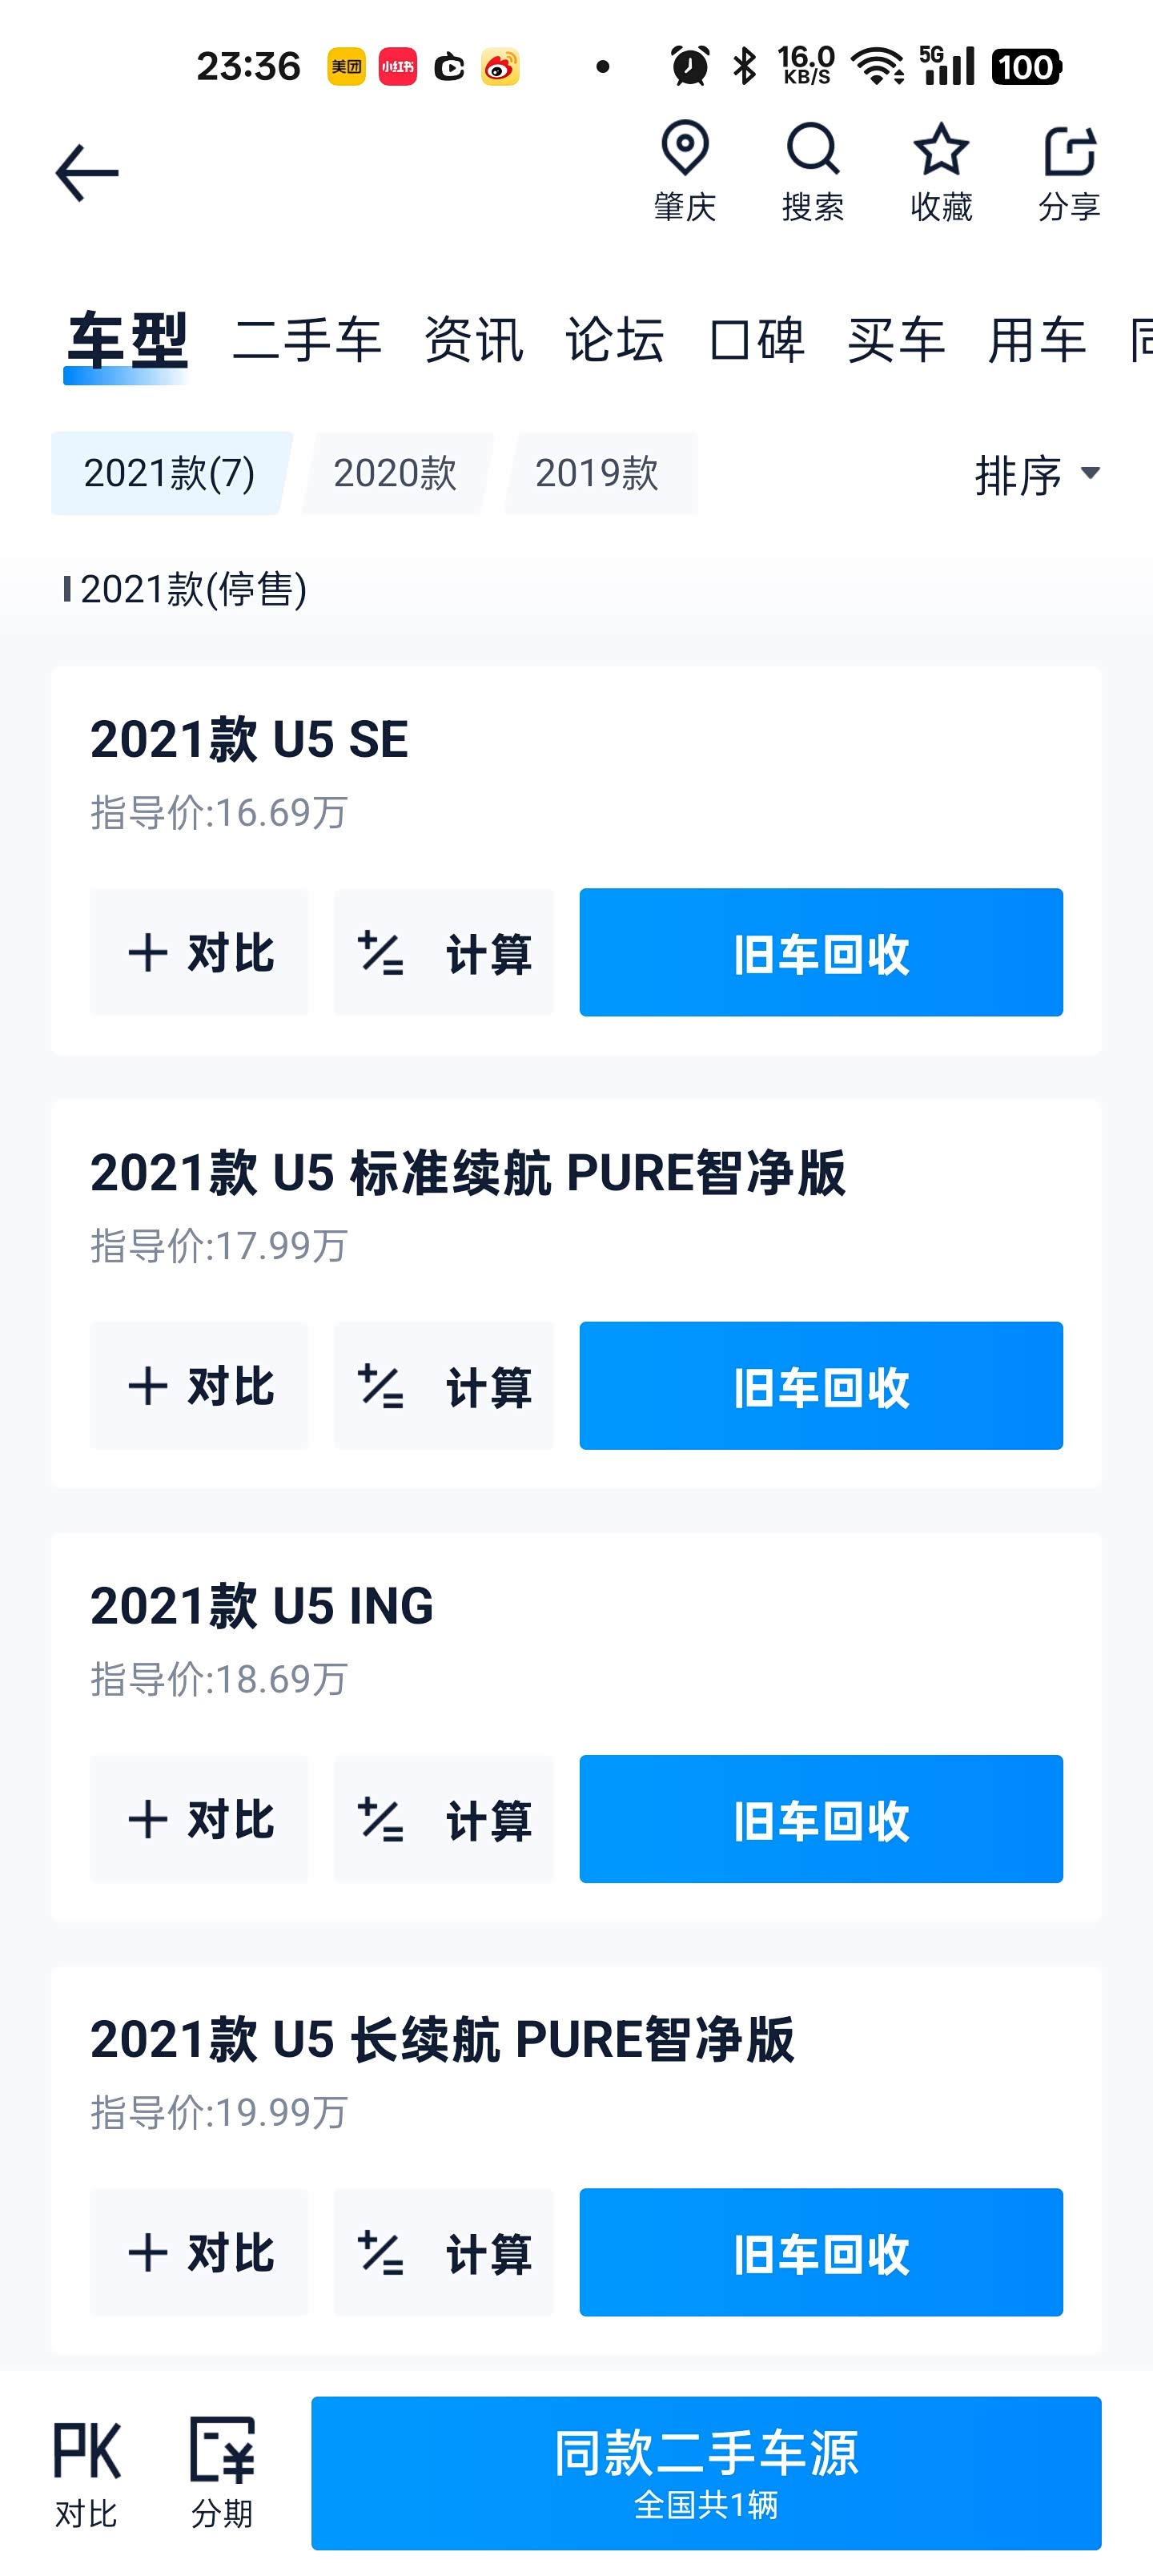Select the 2019款 year filter
This screenshot has height=2576, width=1153.
point(597,474)
